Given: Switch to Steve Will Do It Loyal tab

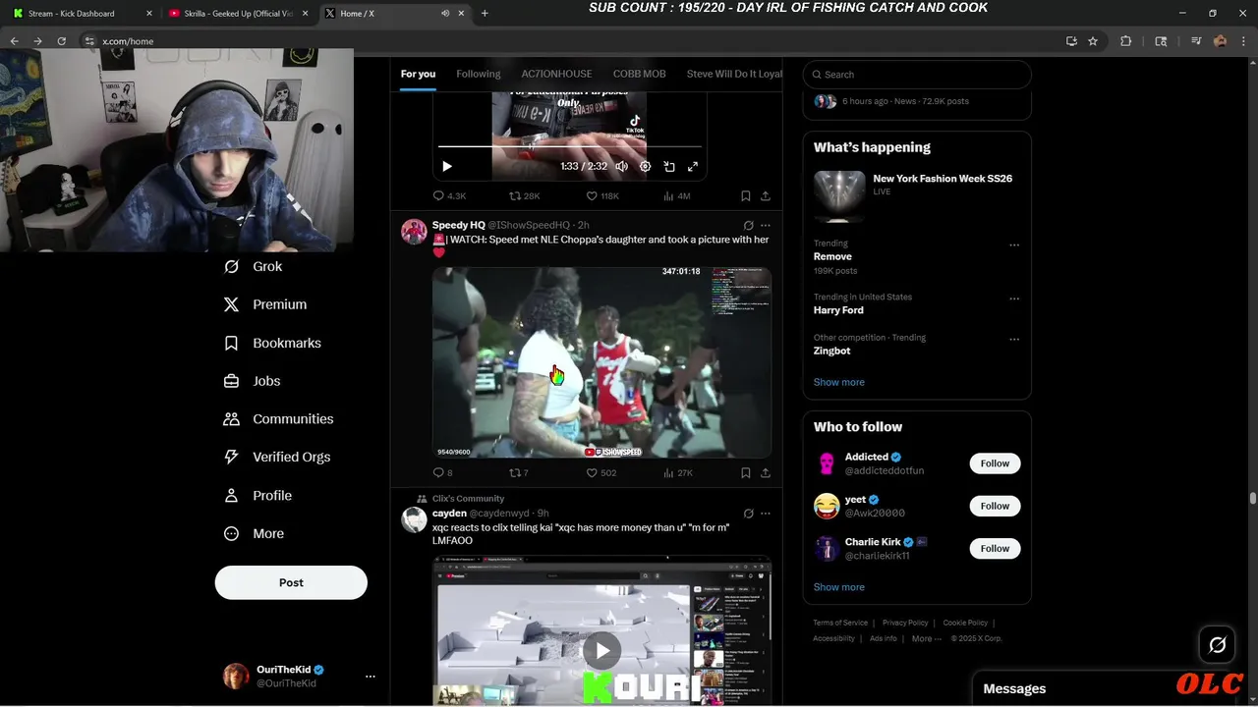Looking at the screenshot, I should 734,74.
